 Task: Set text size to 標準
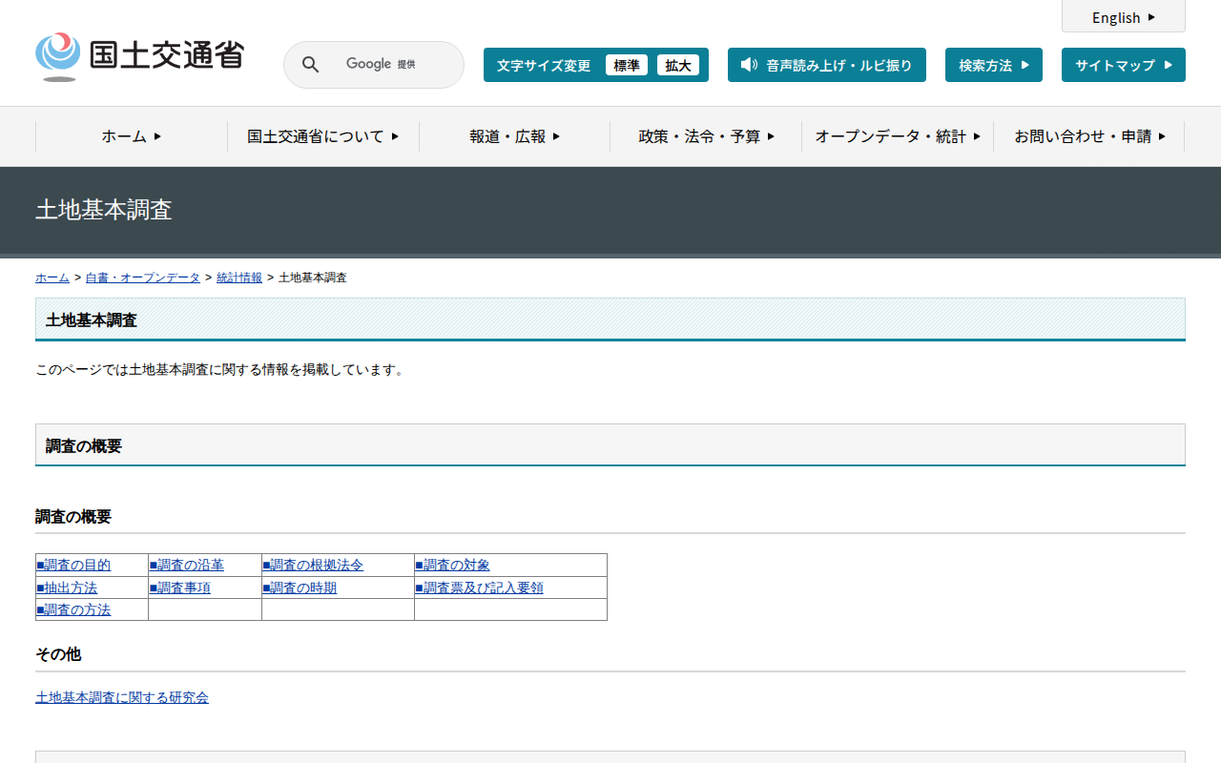pyautogui.click(x=626, y=65)
